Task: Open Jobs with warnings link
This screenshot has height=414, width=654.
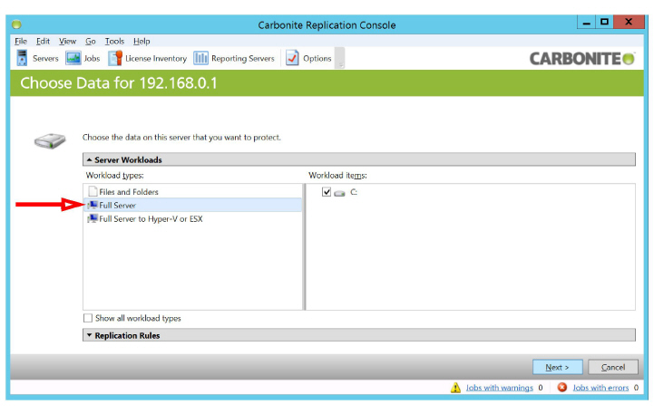Action: point(499,388)
